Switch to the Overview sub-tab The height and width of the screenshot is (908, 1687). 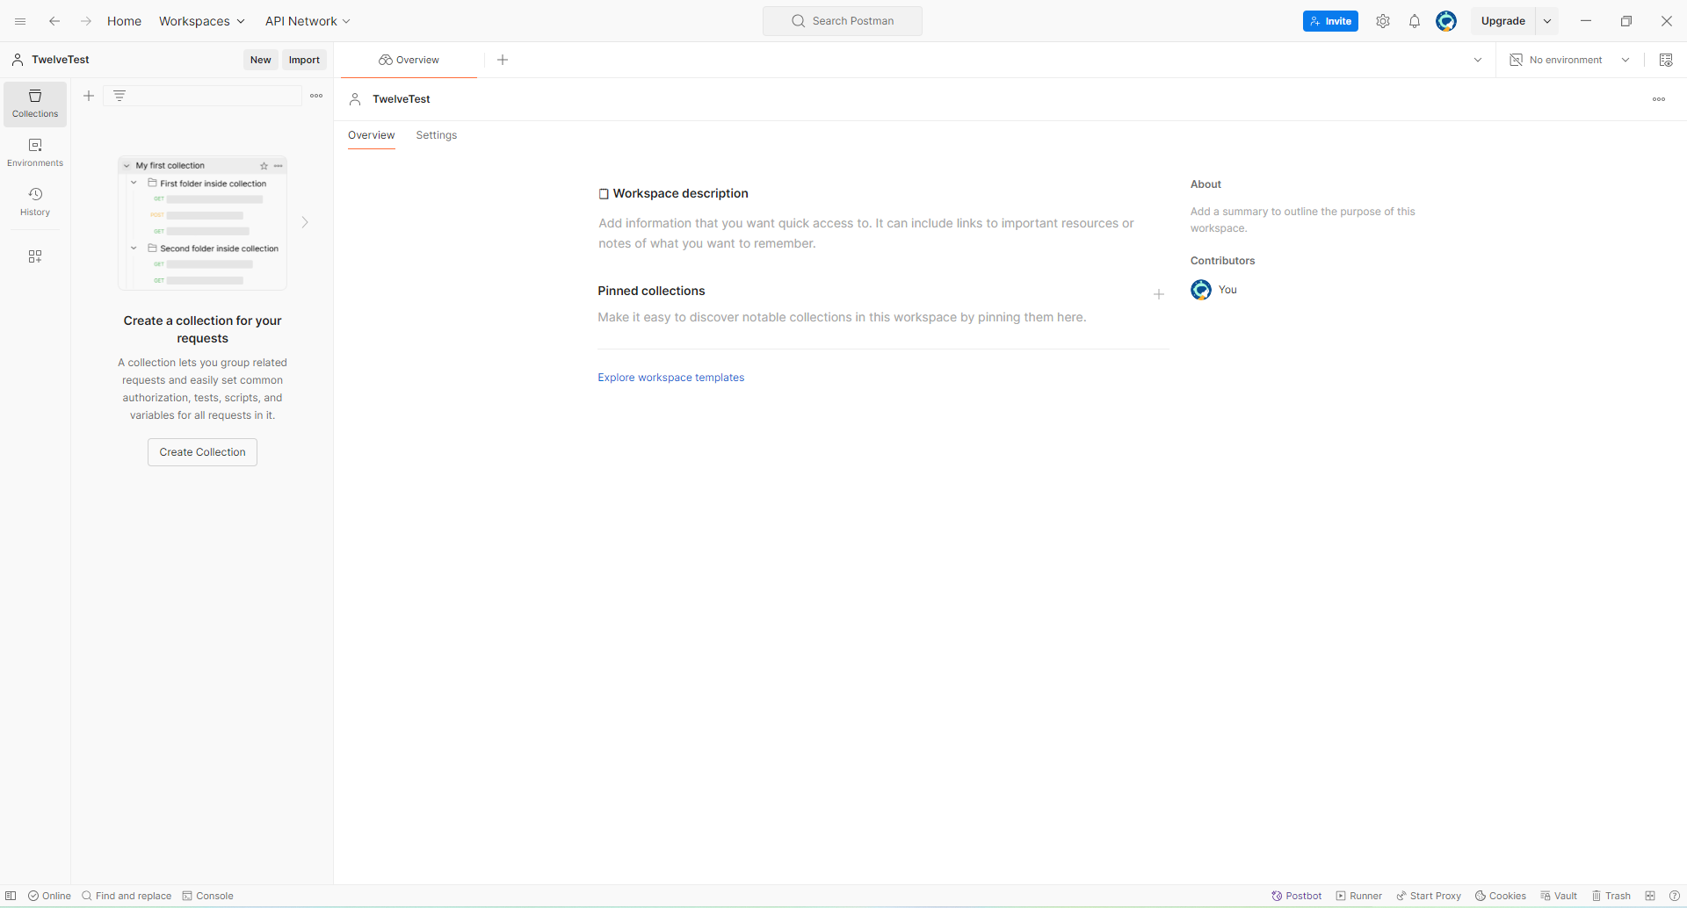pyautogui.click(x=372, y=135)
